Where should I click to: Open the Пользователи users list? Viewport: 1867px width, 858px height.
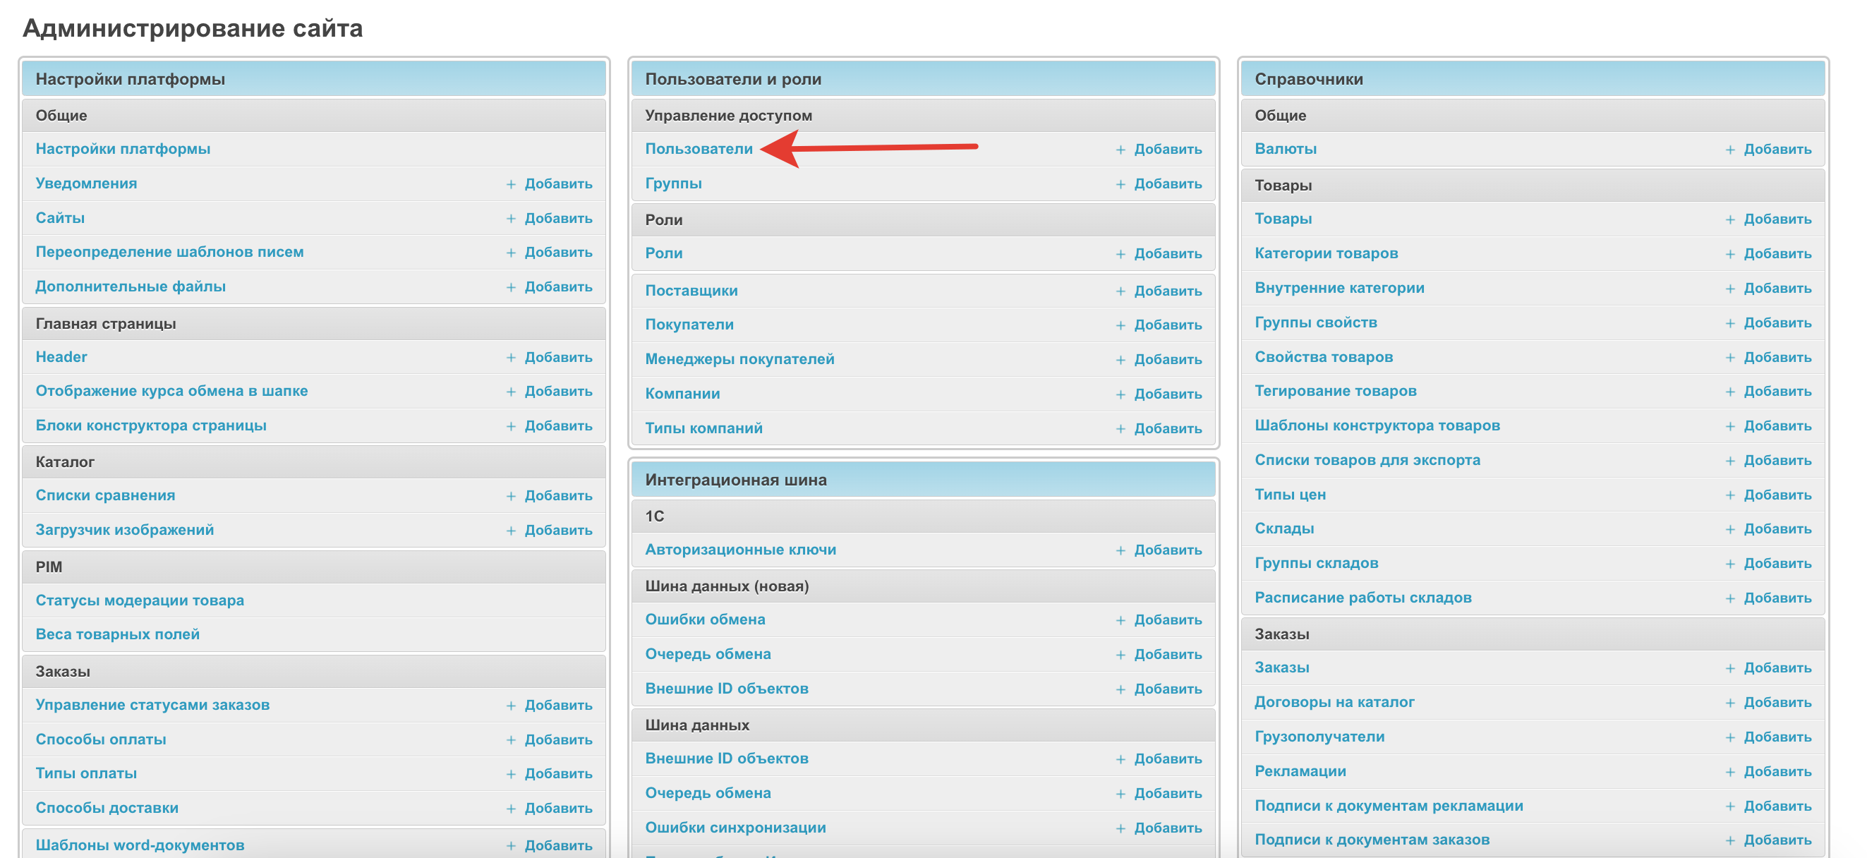(x=698, y=149)
